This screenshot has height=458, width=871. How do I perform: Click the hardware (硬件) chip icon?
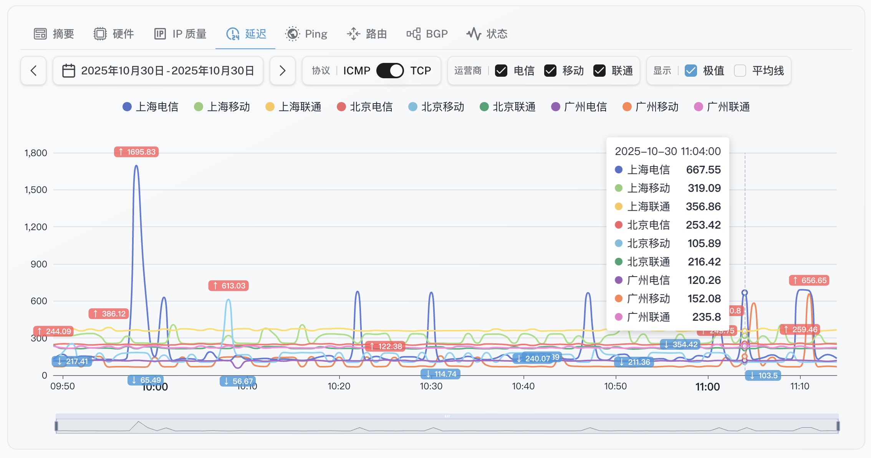point(100,34)
